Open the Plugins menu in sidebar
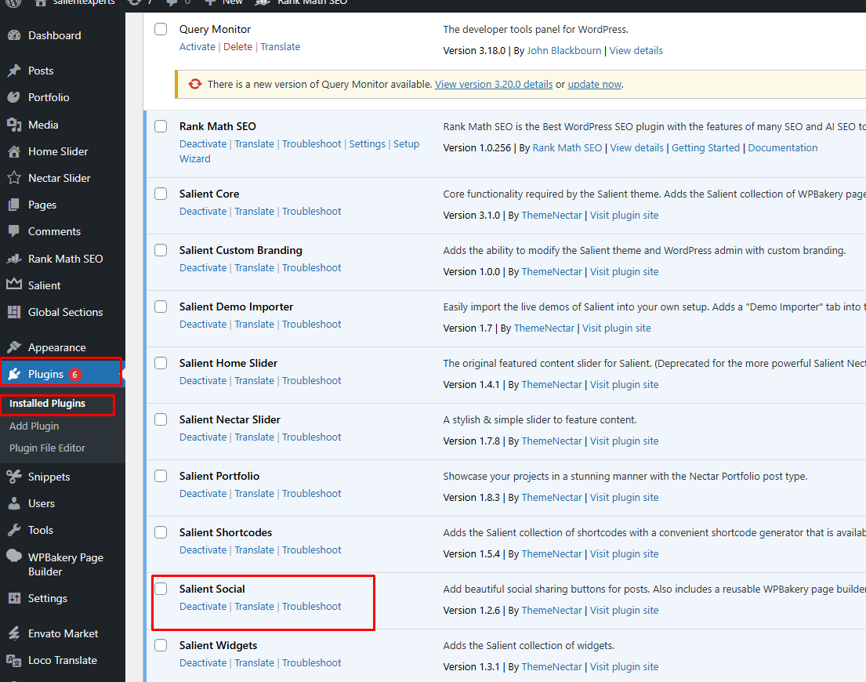Viewport: 866px width, 682px height. click(x=45, y=374)
